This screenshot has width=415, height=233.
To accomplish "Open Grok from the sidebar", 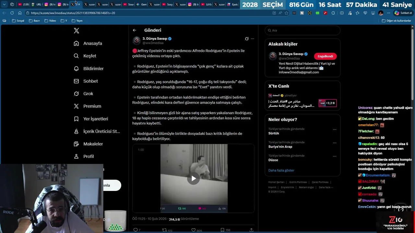I will pyautogui.click(x=83, y=94).
